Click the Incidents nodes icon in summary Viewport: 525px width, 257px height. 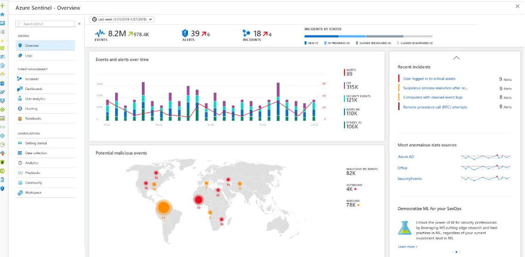click(x=246, y=34)
